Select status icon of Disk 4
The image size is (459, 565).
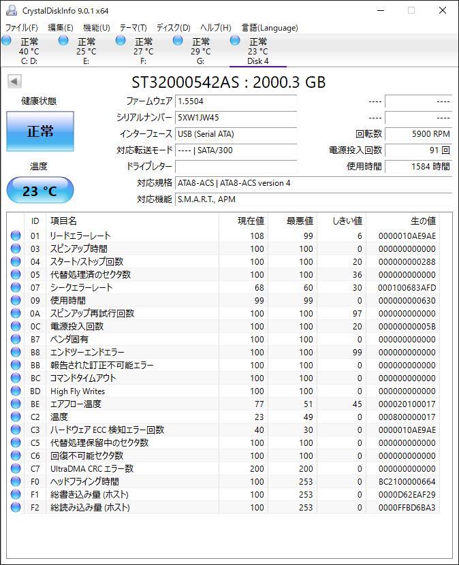click(235, 40)
